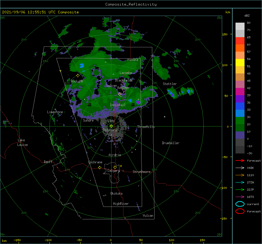Click the red forecast arrow in legend

(x=240, y=160)
